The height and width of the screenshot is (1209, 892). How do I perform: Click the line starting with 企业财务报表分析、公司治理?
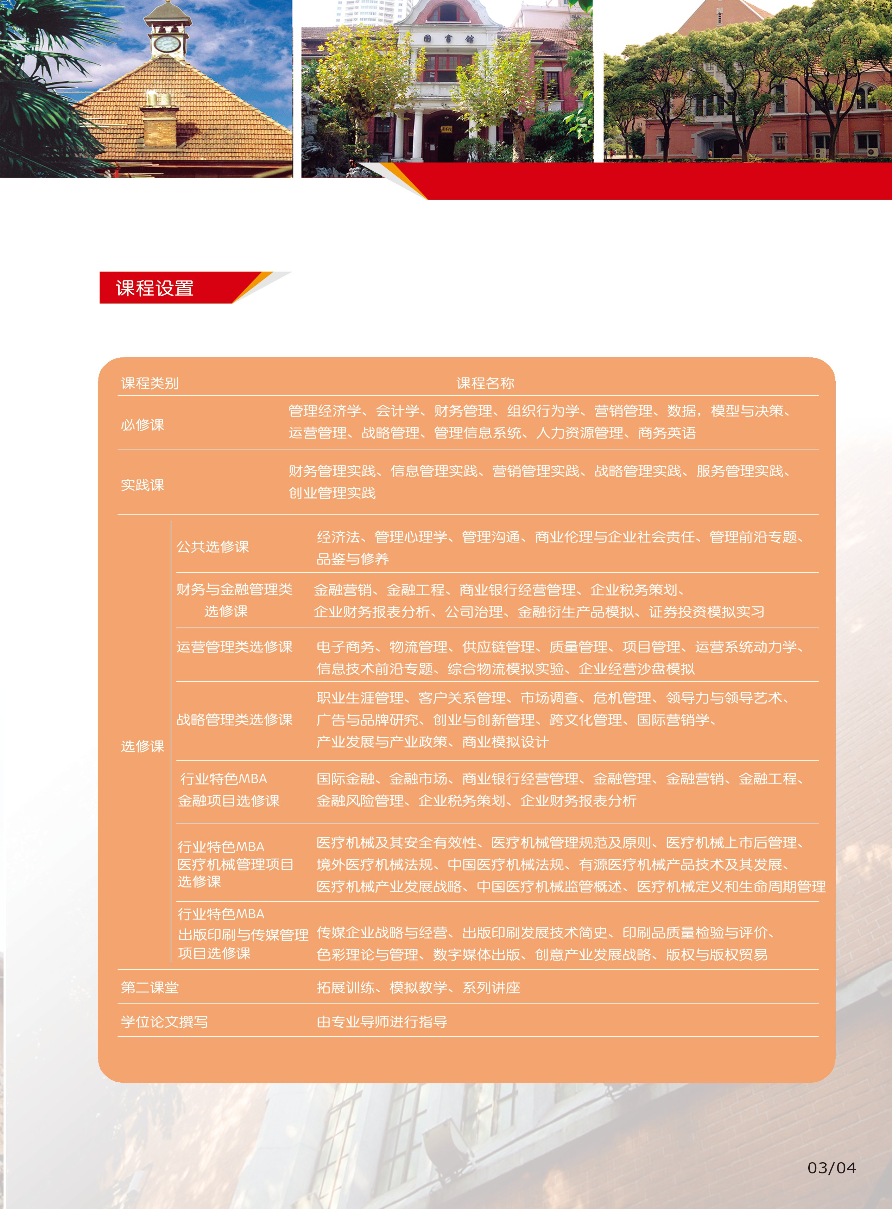pos(539,611)
